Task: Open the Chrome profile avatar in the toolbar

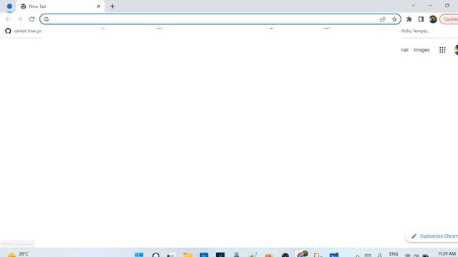Action: click(433, 19)
